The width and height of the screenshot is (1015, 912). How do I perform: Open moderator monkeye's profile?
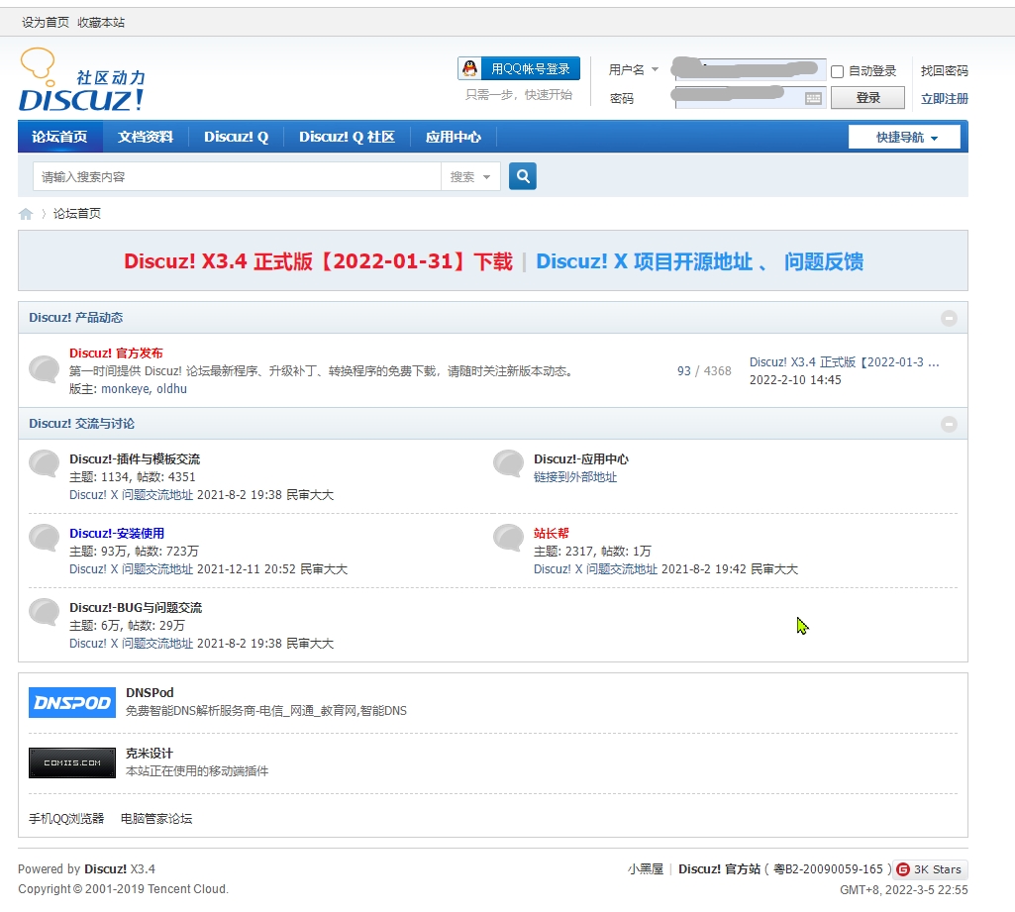(x=125, y=389)
